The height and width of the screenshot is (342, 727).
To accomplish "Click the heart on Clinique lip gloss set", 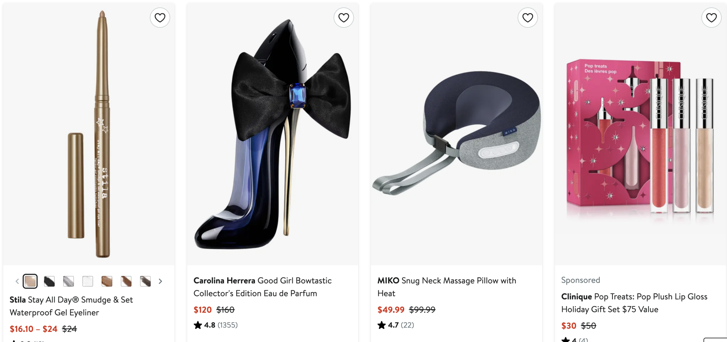I will [711, 18].
